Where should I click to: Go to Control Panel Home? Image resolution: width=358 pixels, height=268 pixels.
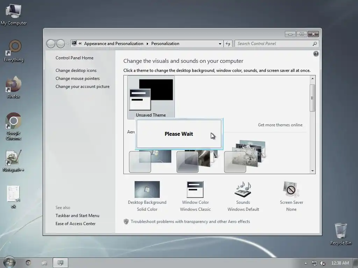point(74,58)
